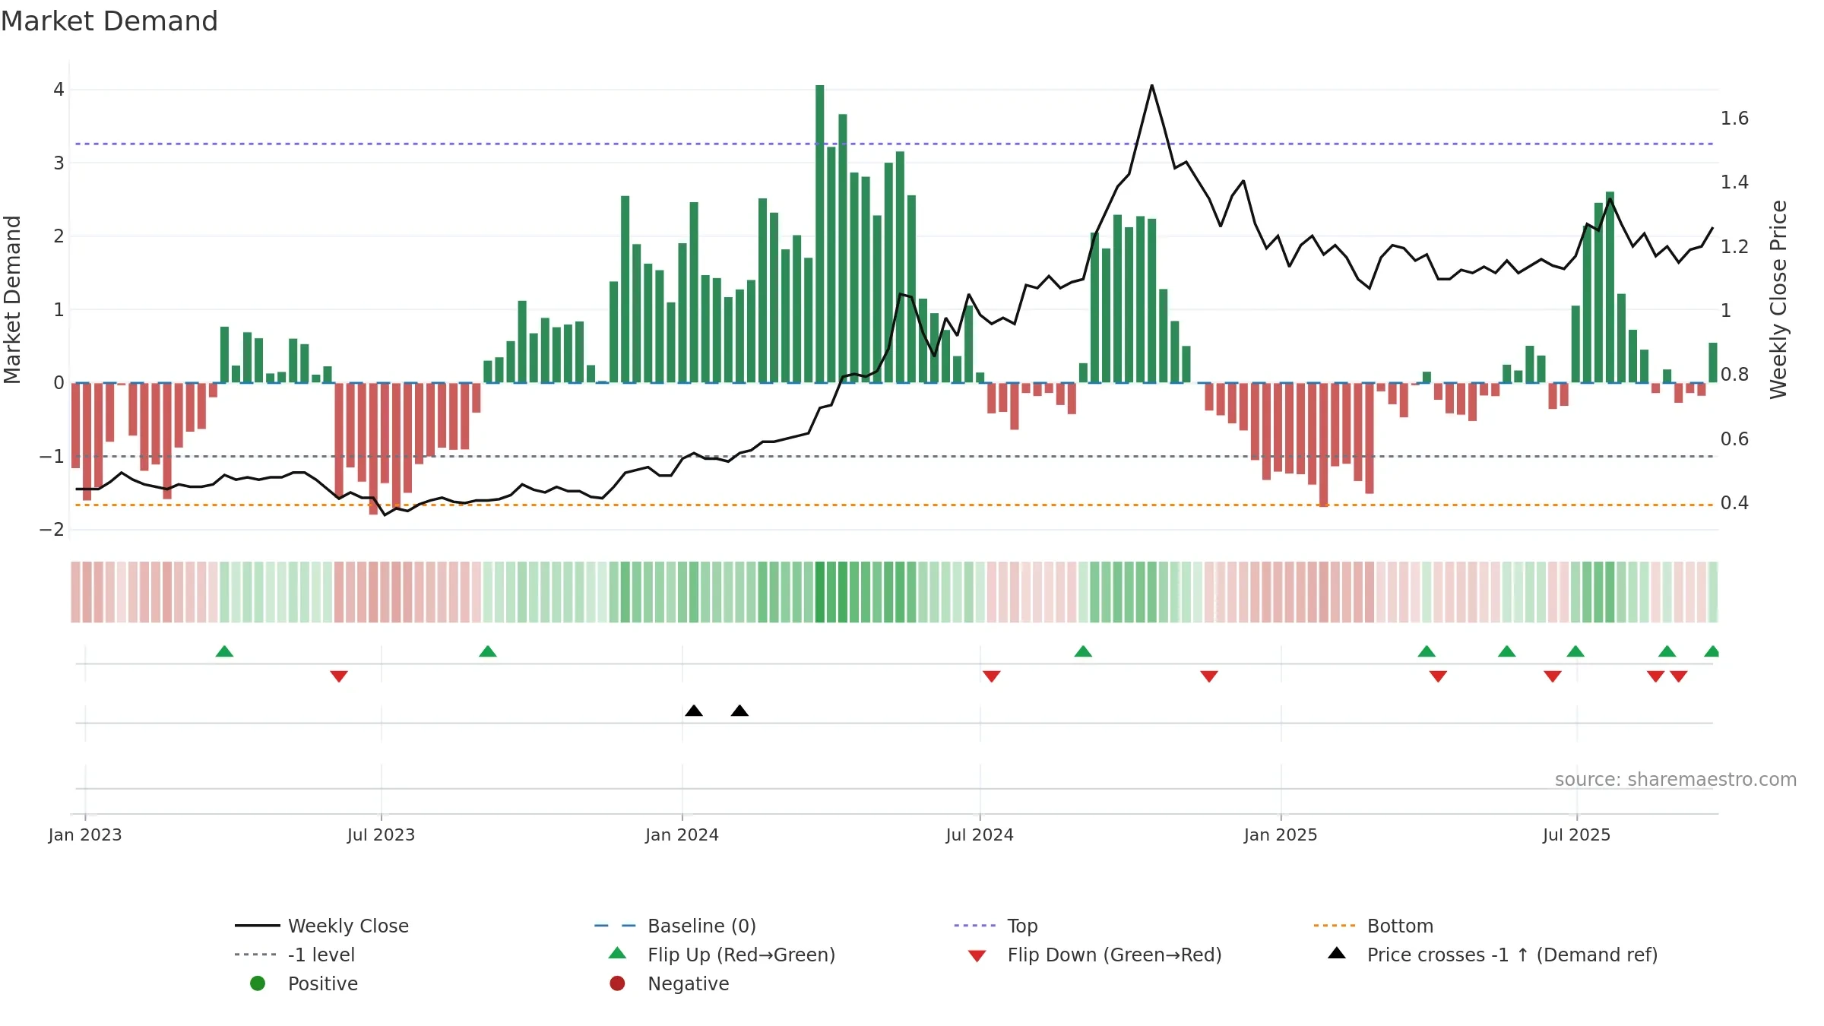Click the Jul 2023 x-axis label
1824x1026 pixels.
(x=381, y=834)
